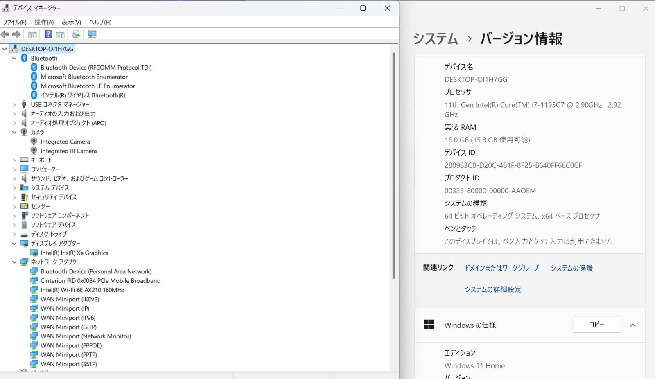Select Bluetooth Device (Personal Area Network)
The height and width of the screenshot is (379, 655).
tap(96, 271)
